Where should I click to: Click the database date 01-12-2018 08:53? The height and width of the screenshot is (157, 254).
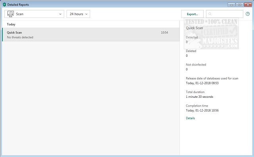(x=202, y=83)
